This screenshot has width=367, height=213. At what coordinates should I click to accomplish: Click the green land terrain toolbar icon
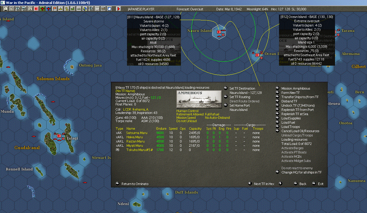point(73,9)
